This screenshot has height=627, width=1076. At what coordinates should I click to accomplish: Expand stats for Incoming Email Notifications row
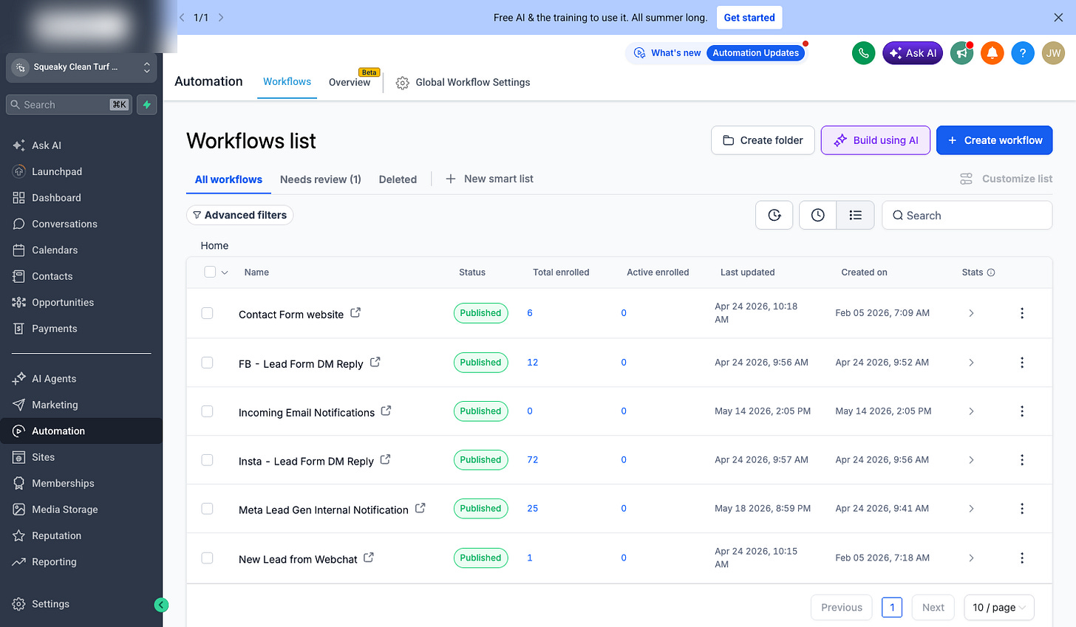tap(971, 411)
